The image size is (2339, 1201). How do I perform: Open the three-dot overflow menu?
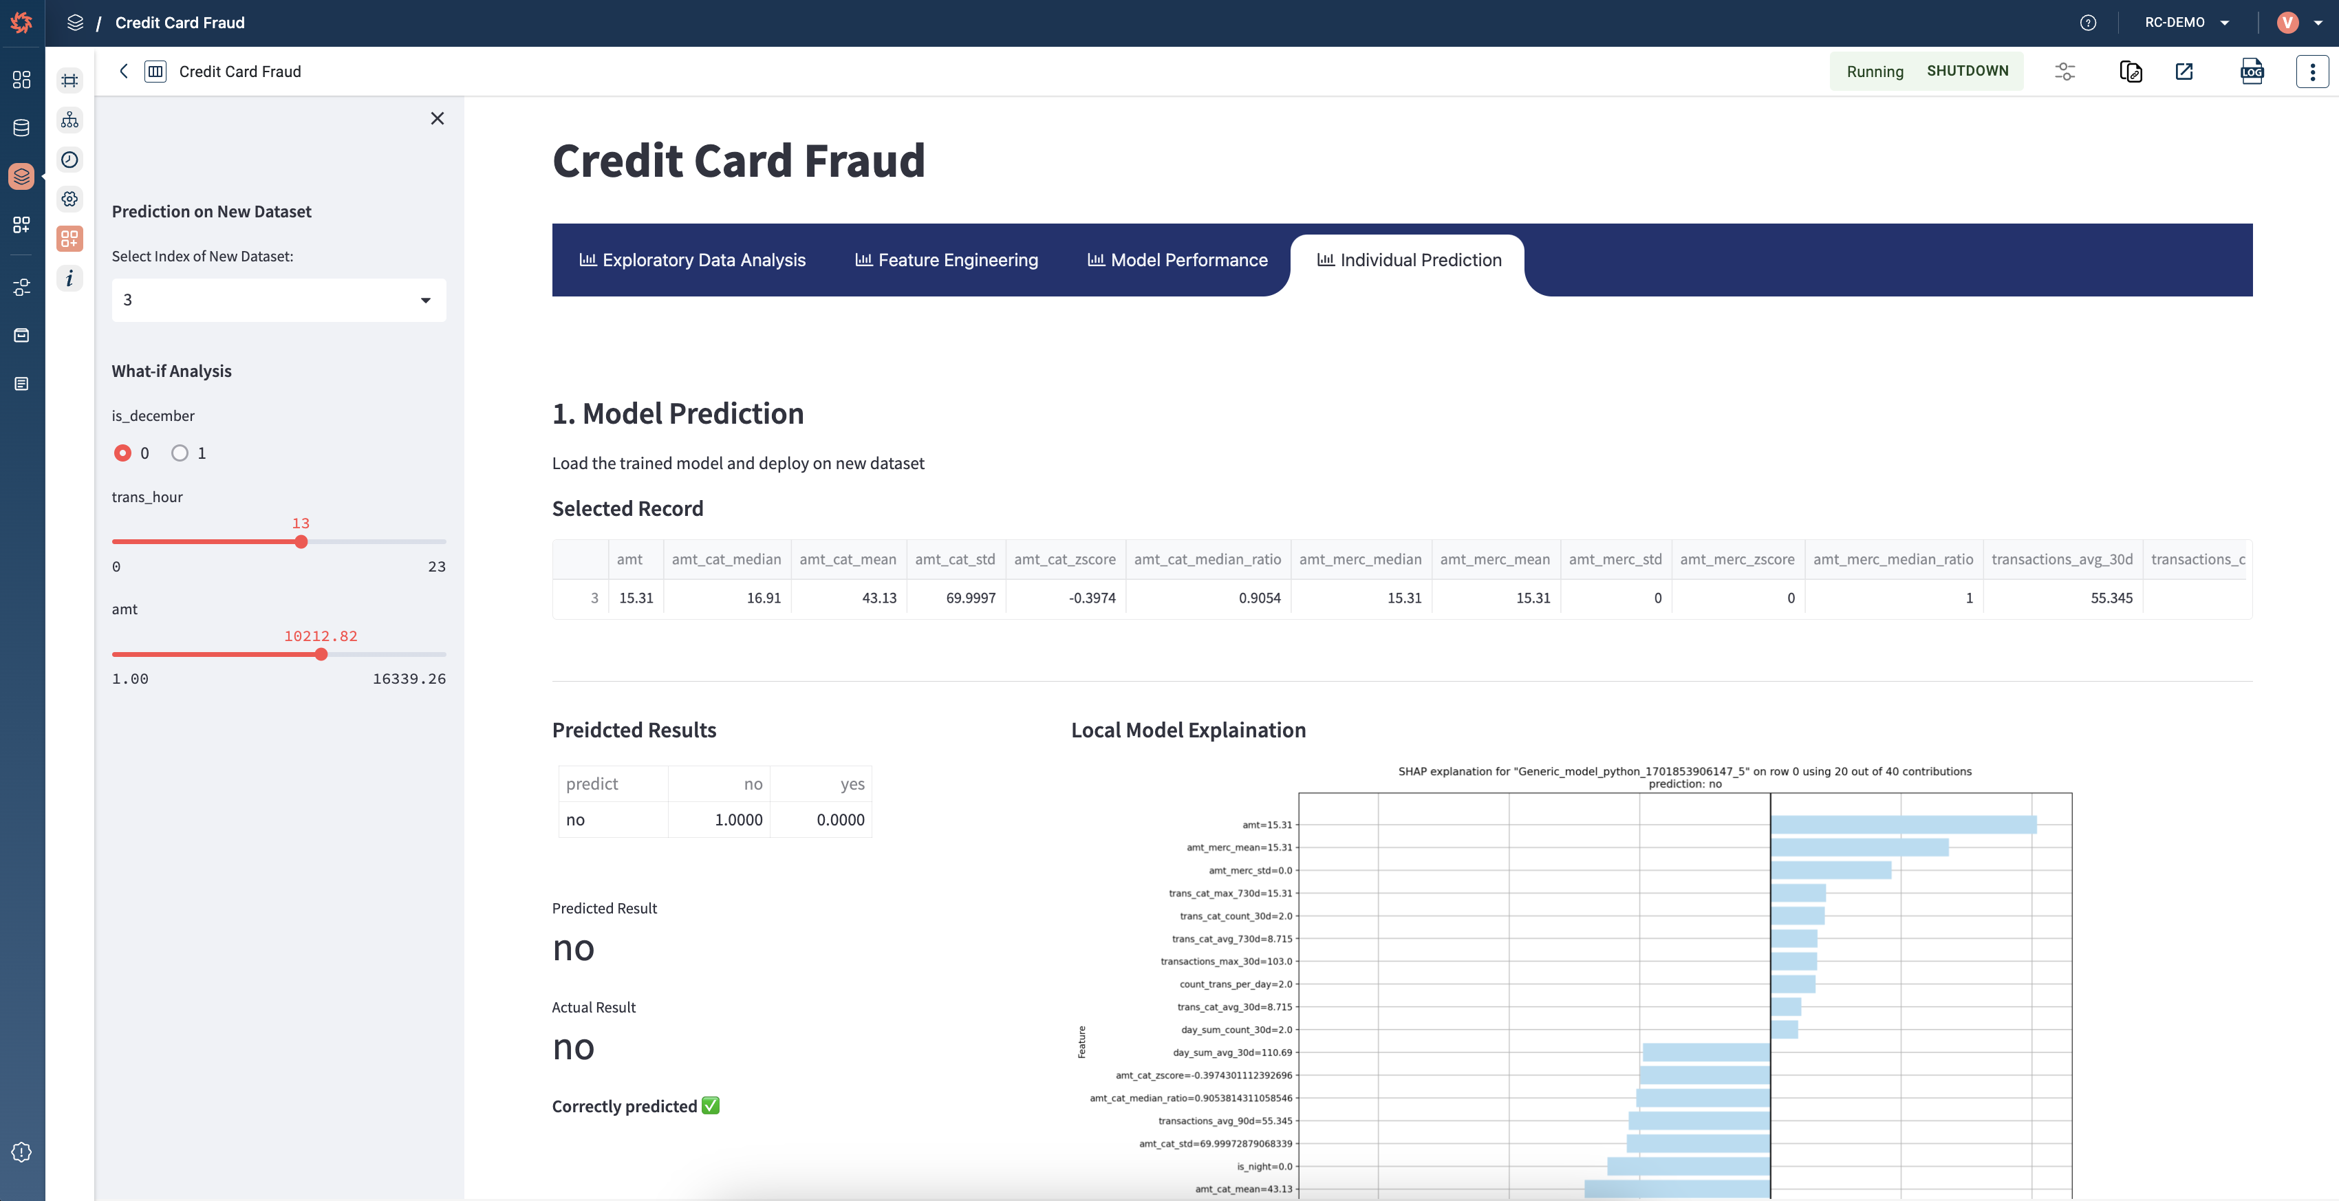click(2313, 72)
